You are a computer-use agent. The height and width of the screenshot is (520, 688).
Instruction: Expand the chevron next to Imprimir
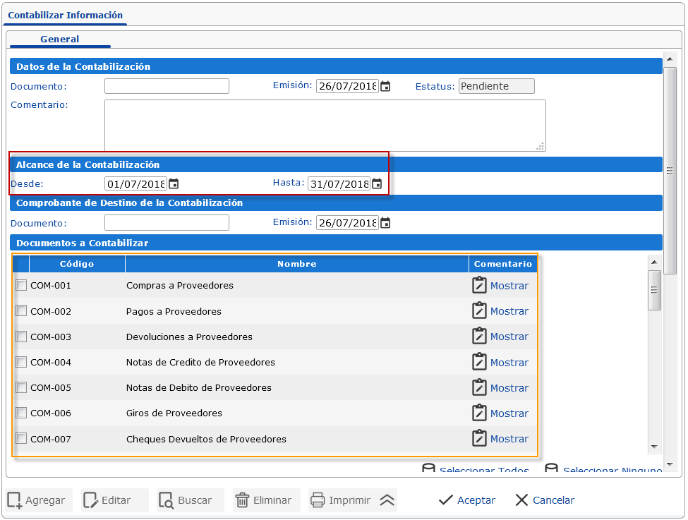point(387,500)
